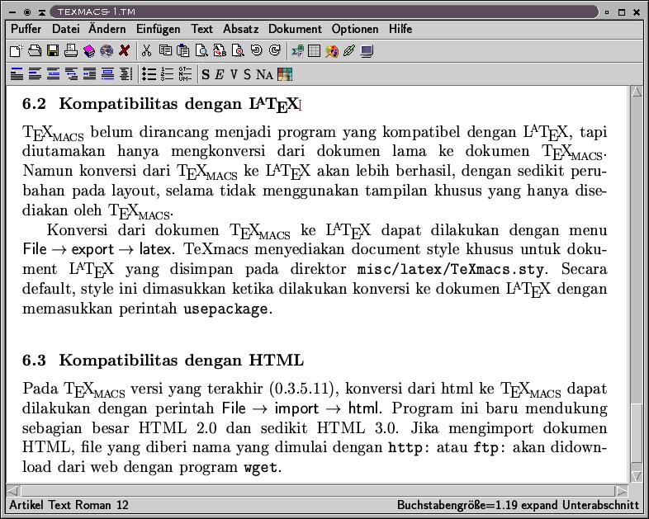Image resolution: width=649 pixels, height=519 pixels.
Task: Undo the last change with the counterclockwise arrow
Action: click(x=256, y=50)
